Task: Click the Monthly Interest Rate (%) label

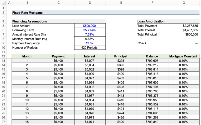Action: coord(30,39)
